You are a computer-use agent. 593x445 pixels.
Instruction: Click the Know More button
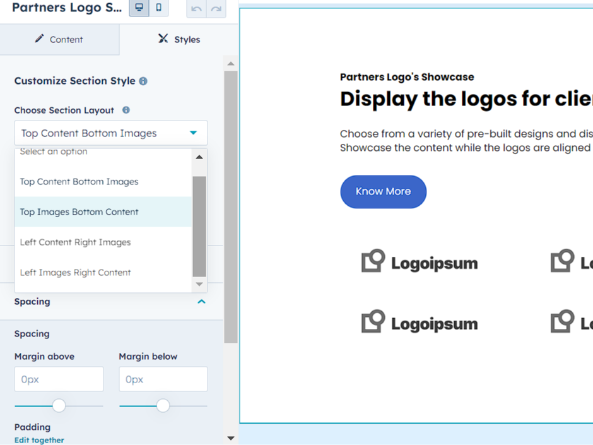[x=383, y=191]
